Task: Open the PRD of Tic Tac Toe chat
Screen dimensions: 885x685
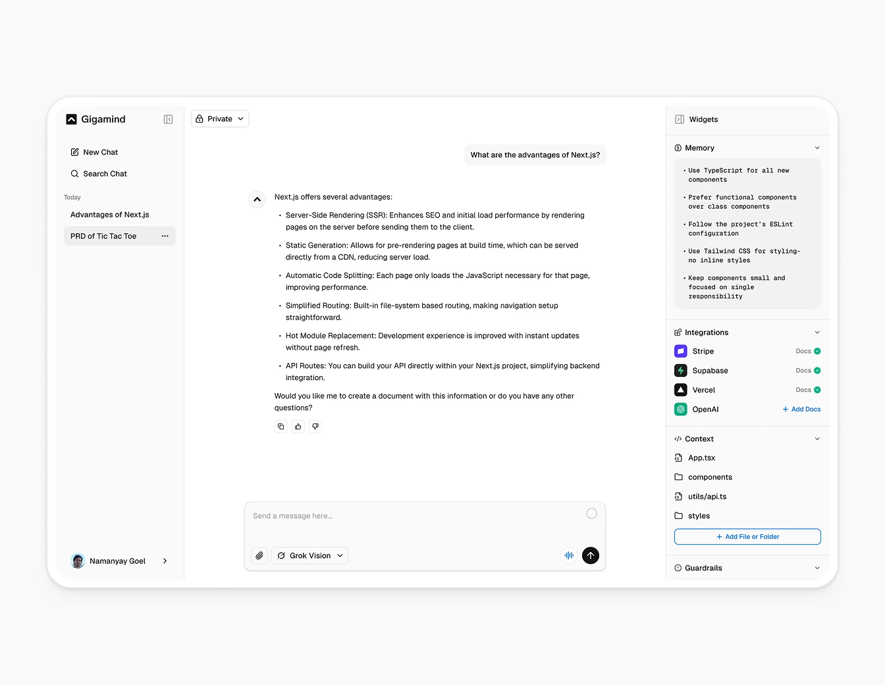Action: (103, 236)
